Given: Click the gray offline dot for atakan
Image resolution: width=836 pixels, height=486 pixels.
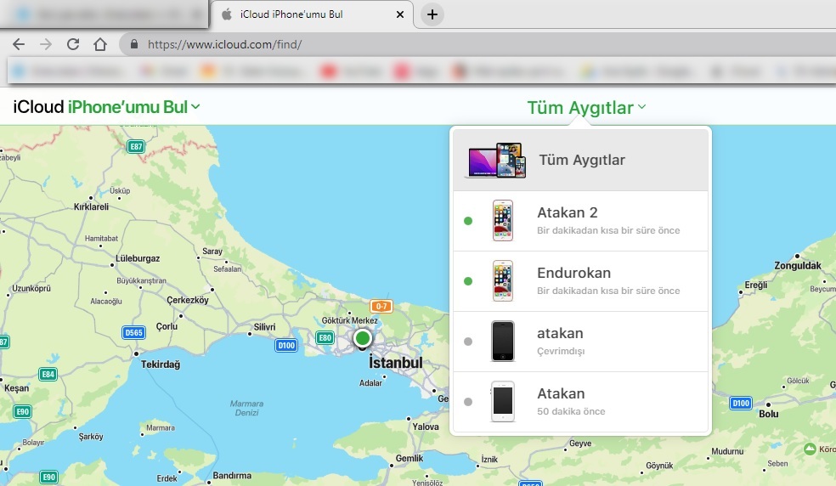Looking at the screenshot, I should [x=468, y=342].
